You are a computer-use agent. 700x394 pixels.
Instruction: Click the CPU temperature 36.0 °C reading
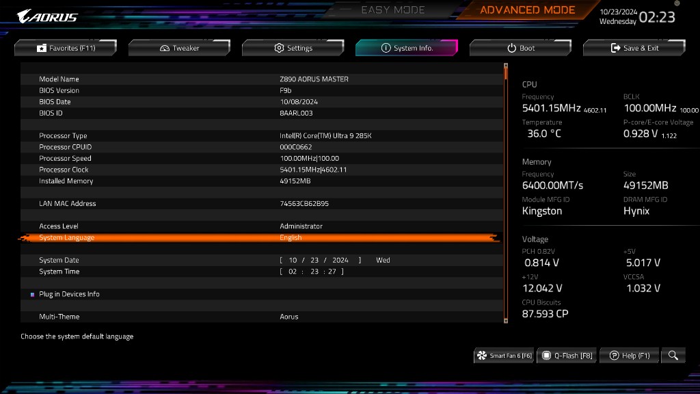click(x=544, y=133)
